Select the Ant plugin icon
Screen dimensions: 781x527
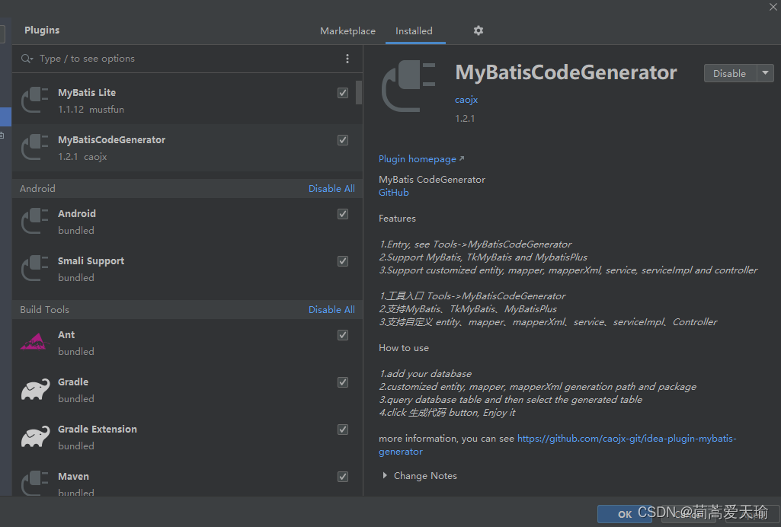[x=35, y=343]
